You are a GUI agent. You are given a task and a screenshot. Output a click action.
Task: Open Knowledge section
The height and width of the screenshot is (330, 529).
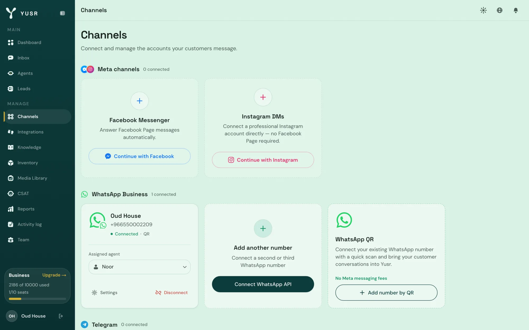pyautogui.click(x=37, y=147)
